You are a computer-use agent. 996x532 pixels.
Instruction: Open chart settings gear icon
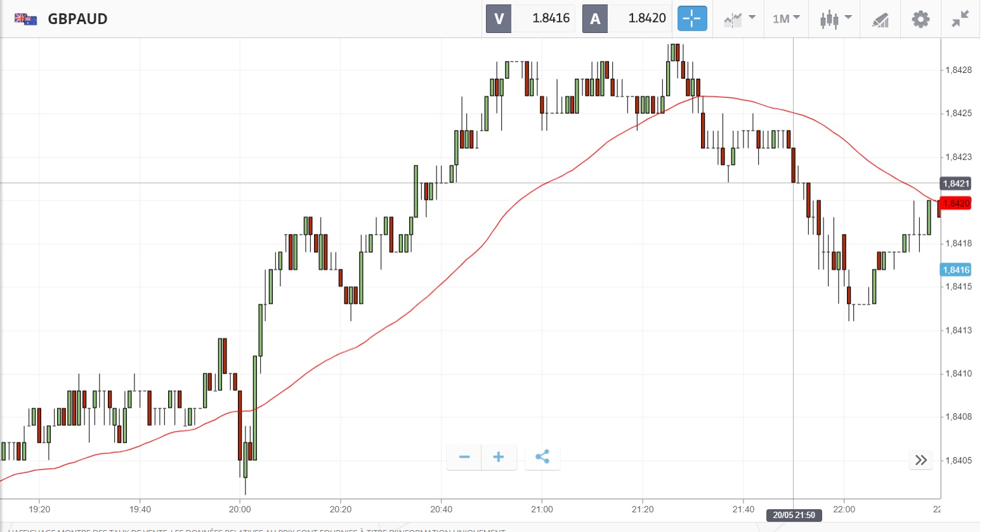pos(920,19)
